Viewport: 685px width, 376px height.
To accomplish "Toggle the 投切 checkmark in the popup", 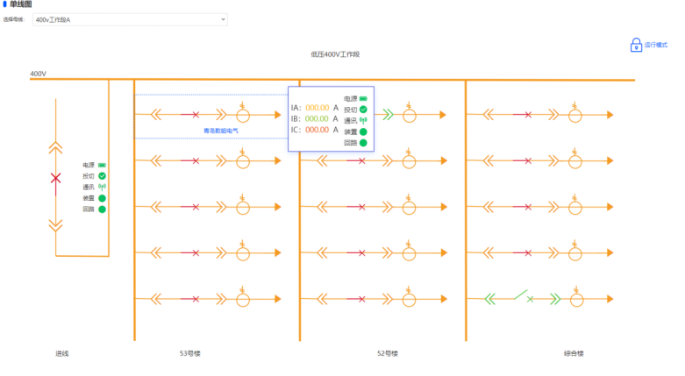I will pyautogui.click(x=363, y=110).
